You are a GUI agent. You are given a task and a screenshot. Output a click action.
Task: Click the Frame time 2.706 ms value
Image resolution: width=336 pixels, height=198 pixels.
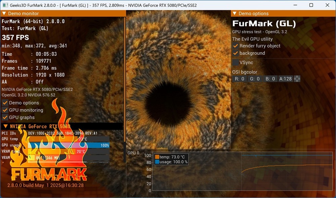click(x=46, y=68)
